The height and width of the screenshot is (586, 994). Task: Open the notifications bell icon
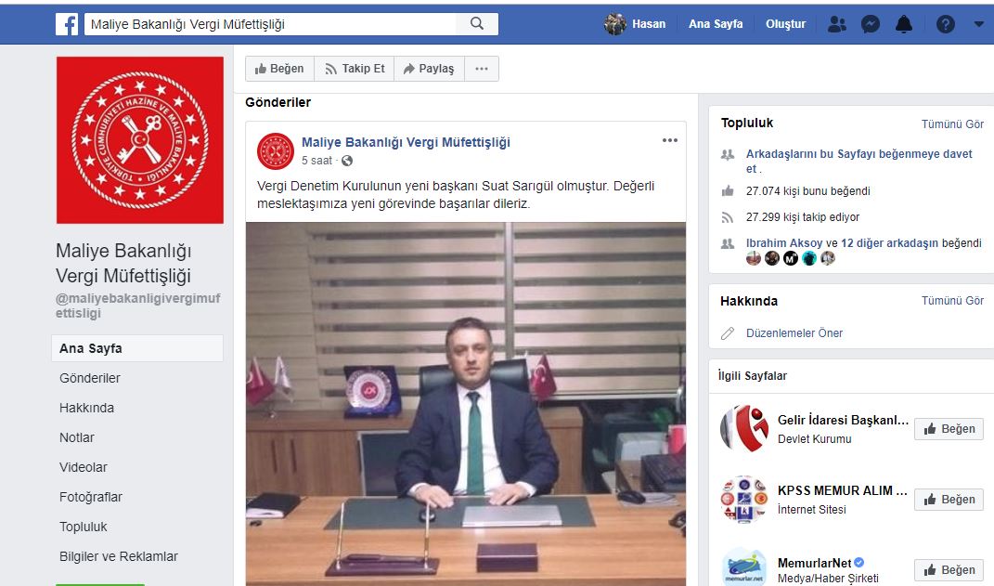(x=903, y=23)
